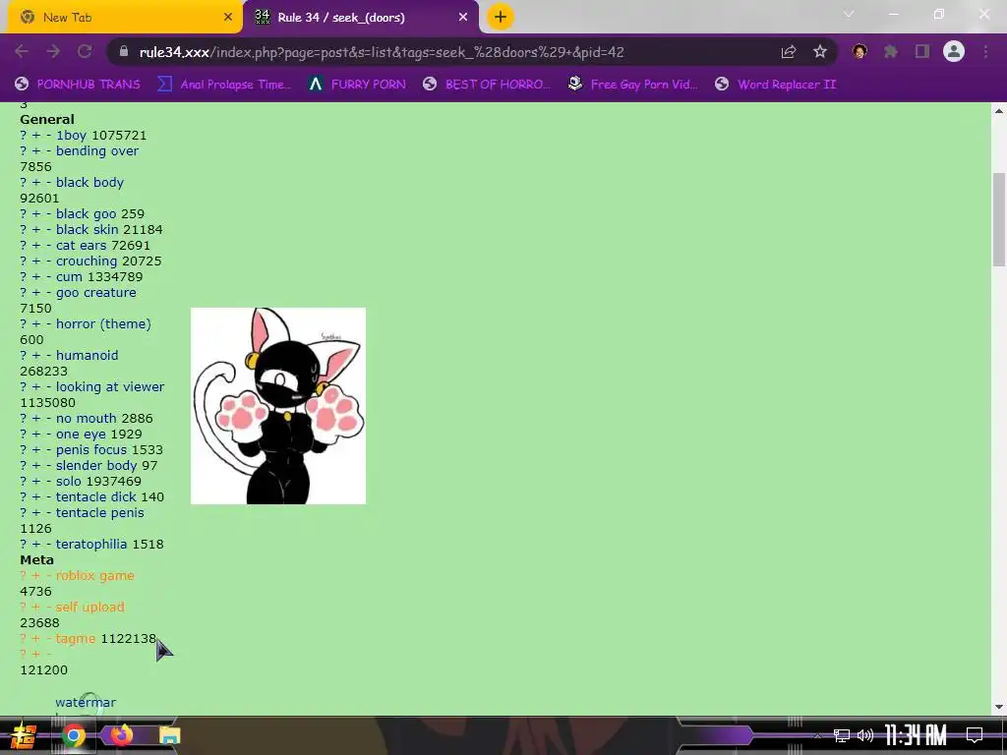Open the 'humanoid' tag link
1007x755 pixels.
click(x=88, y=356)
